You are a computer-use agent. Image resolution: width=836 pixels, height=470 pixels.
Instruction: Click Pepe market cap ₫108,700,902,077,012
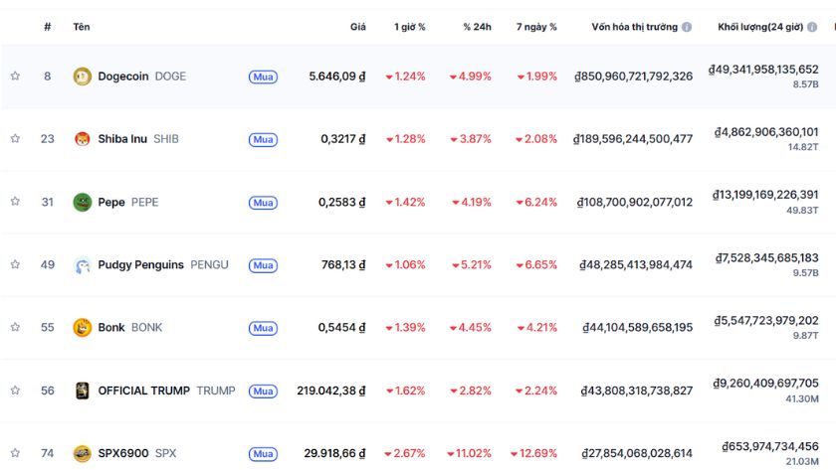(635, 203)
